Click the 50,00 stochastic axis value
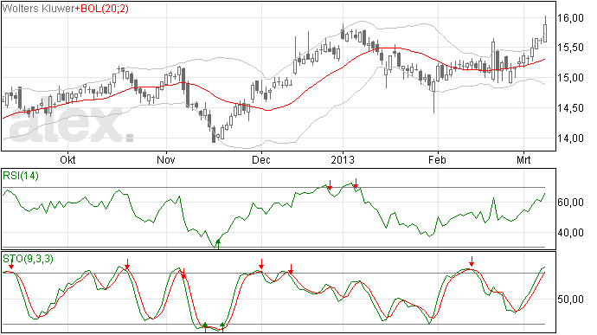Image resolution: width=597 pixels, height=335 pixels. [570, 300]
